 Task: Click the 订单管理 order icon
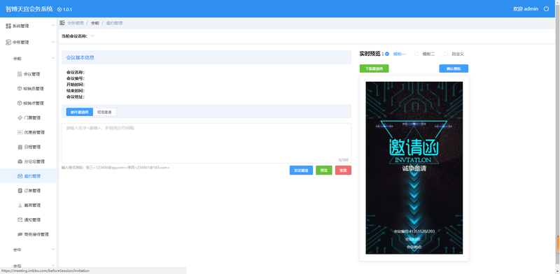tap(20, 191)
